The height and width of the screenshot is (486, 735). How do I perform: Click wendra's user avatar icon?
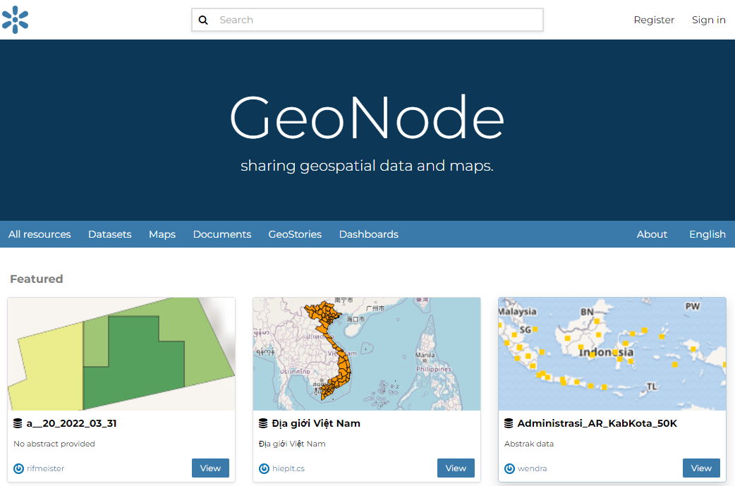(x=509, y=468)
